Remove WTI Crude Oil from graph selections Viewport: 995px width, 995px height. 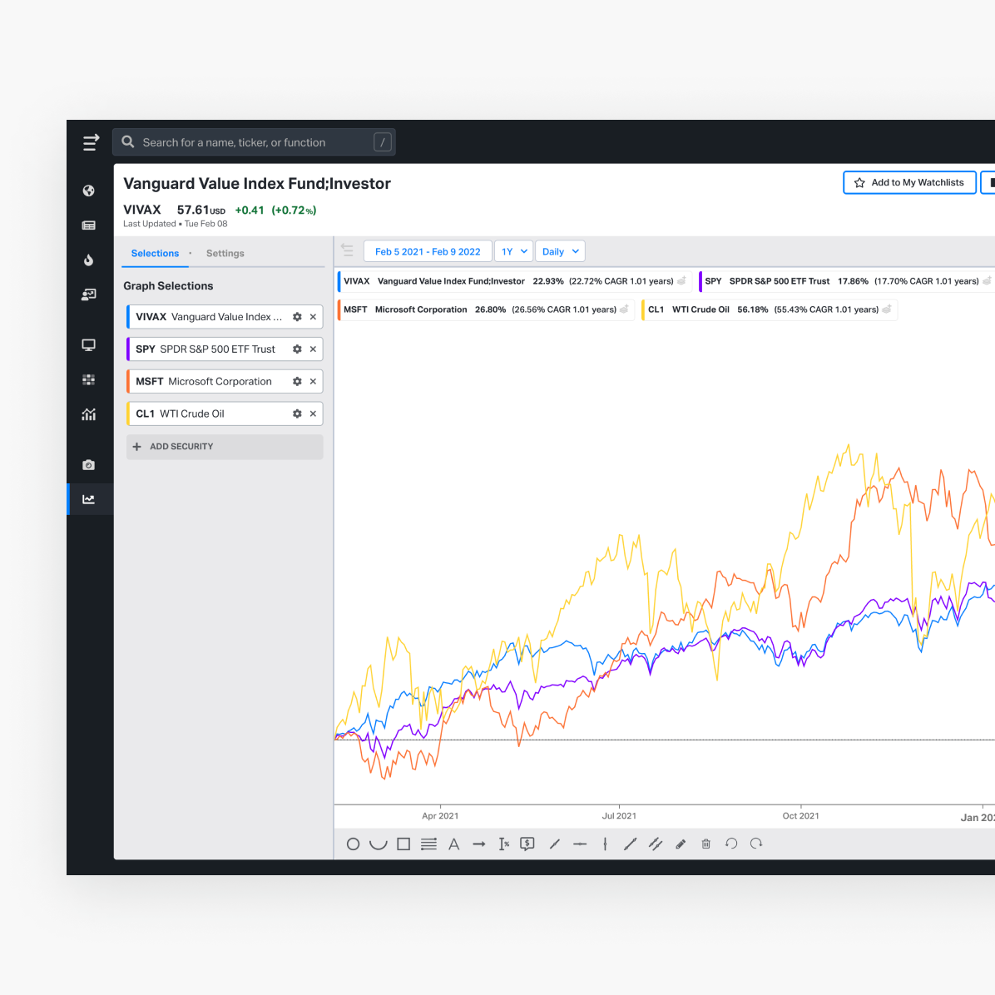[313, 413]
